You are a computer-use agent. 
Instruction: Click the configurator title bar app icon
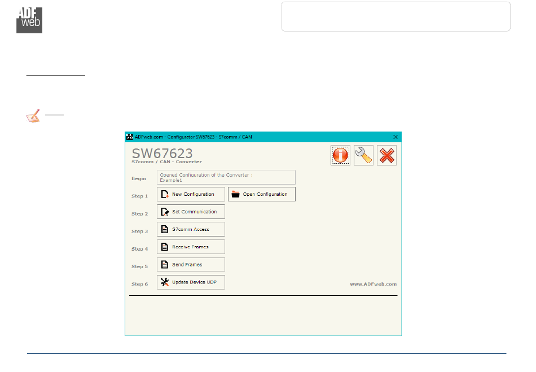coord(129,137)
